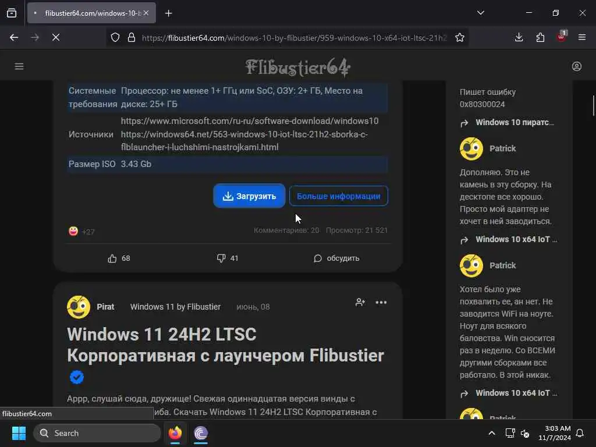Open Pirat author avatar
This screenshot has width=596, height=447.
(x=79, y=307)
